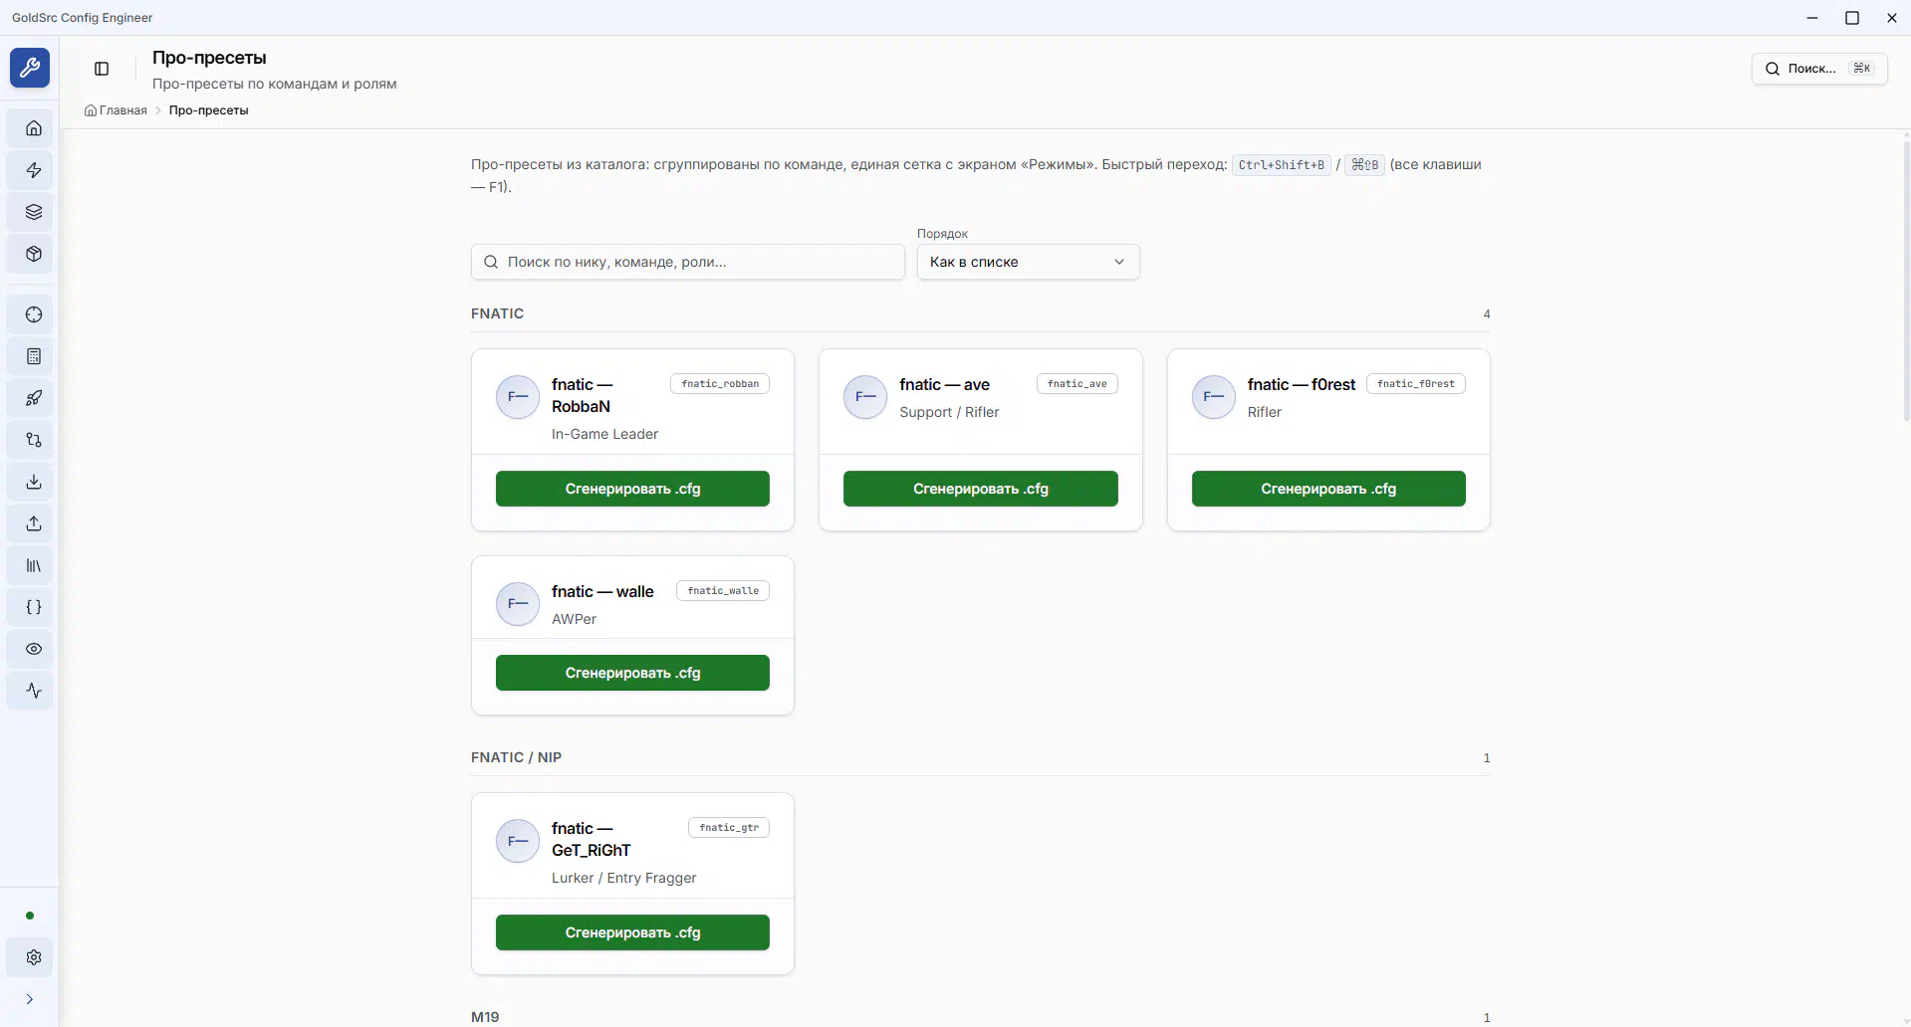Click the green status dot indicator
This screenshot has height=1027, width=1911.
tap(30, 916)
